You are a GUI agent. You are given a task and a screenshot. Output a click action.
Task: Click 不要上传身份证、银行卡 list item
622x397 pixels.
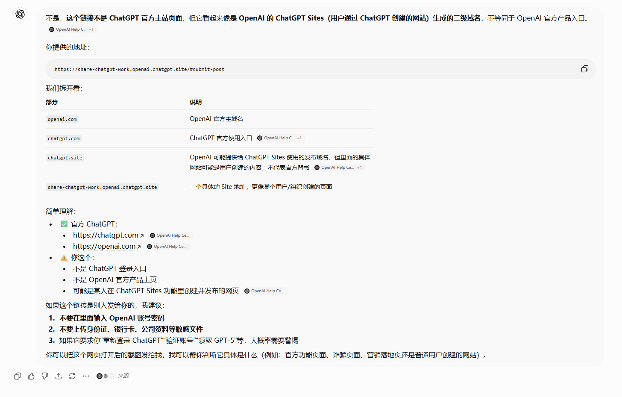(x=131, y=329)
